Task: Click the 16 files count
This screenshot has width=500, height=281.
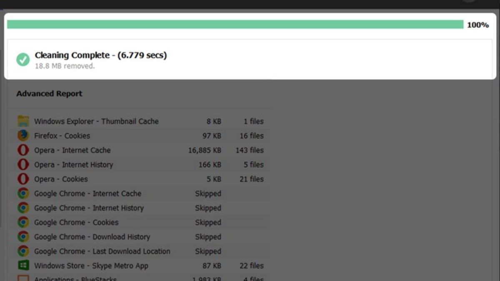Action: (252, 136)
